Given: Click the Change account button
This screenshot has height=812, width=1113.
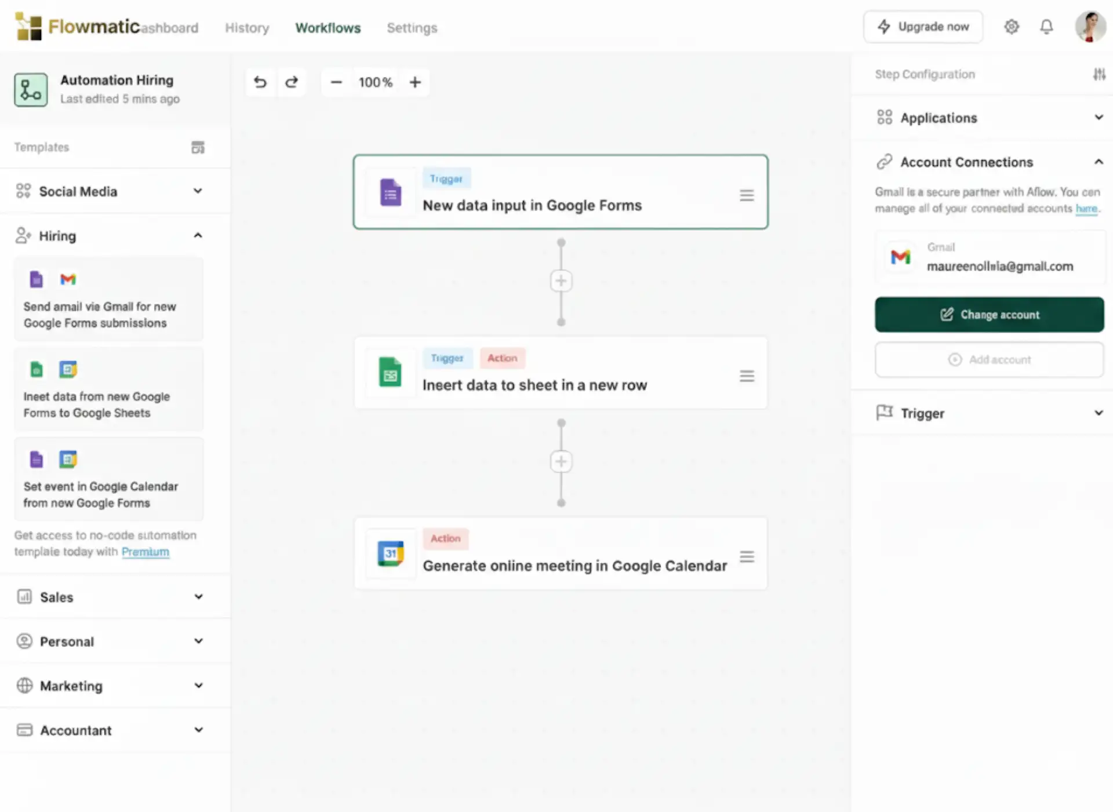Looking at the screenshot, I should click(x=989, y=315).
